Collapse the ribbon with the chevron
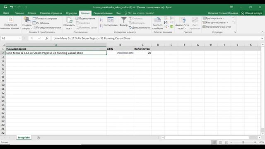The image size is (265, 149). click(x=262, y=32)
